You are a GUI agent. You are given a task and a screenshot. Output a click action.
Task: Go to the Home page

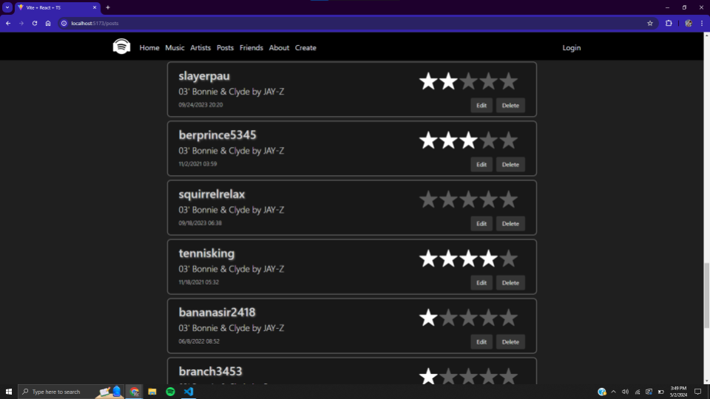(x=149, y=47)
